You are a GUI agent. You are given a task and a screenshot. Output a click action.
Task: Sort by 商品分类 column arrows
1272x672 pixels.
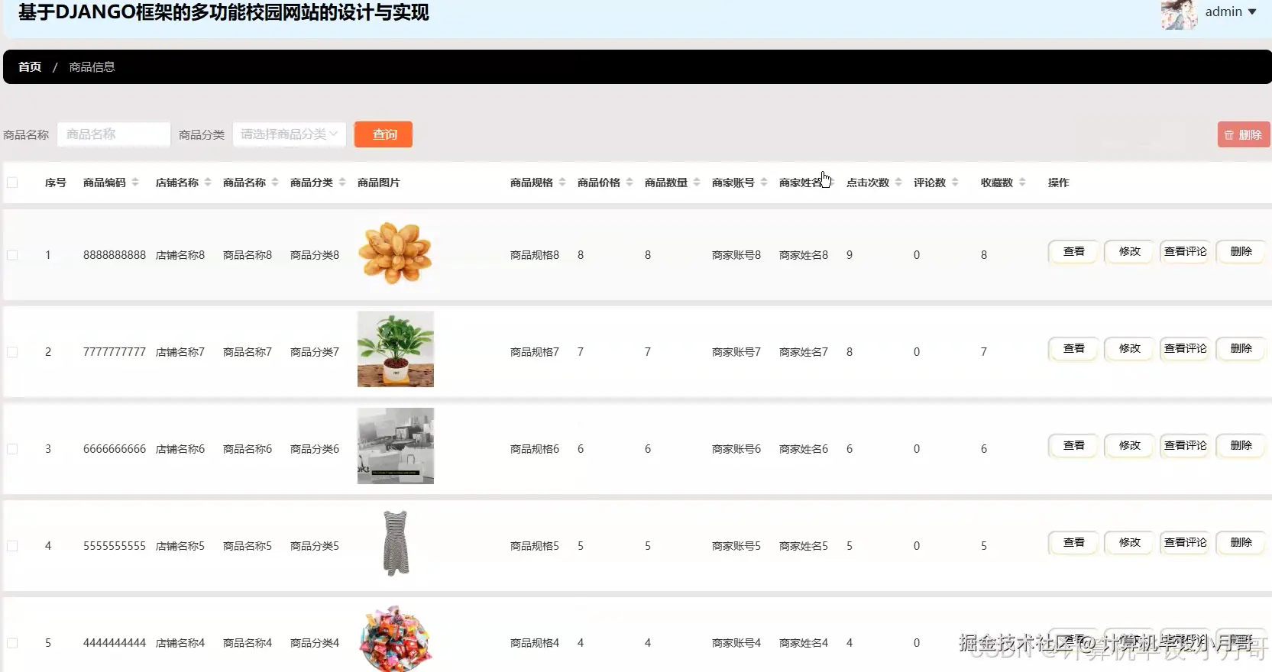pyautogui.click(x=342, y=183)
